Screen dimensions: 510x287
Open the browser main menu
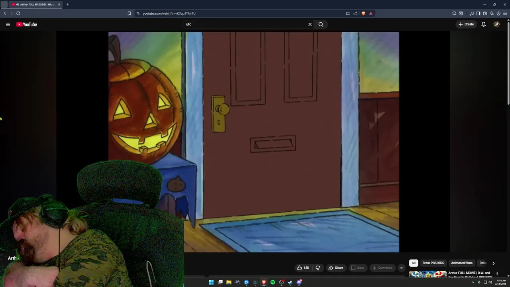click(505, 13)
